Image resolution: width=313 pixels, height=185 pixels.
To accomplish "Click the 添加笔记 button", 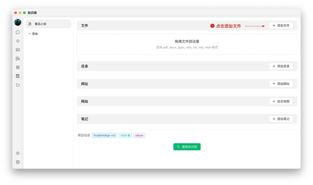I will click(x=281, y=119).
